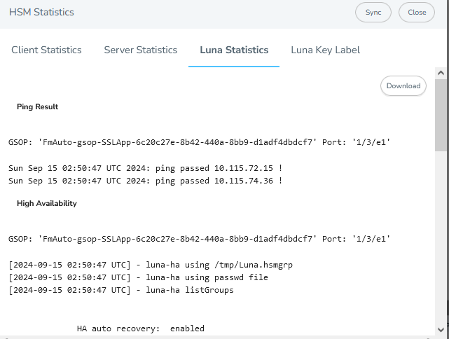The image size is (449, 339).
Task: Download the Luna statistics output
Action: pyautogui.click(x=403, y=85)
